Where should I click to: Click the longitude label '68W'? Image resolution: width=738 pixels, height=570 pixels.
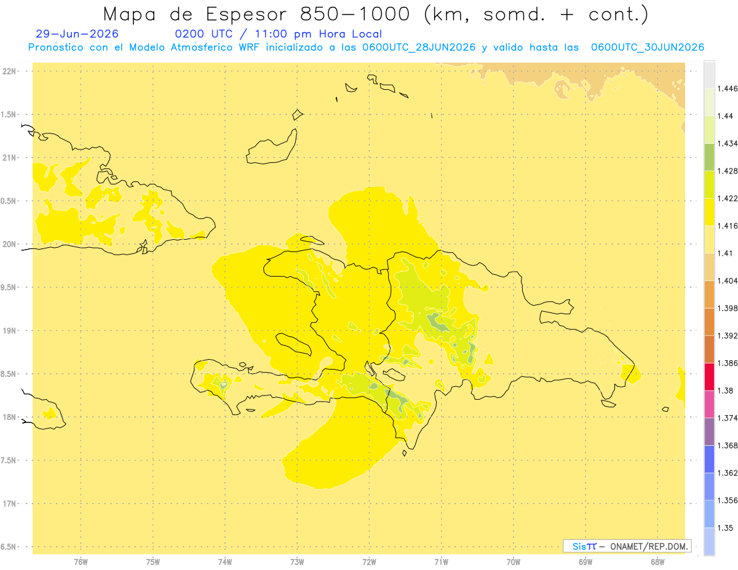click(657, 561)
